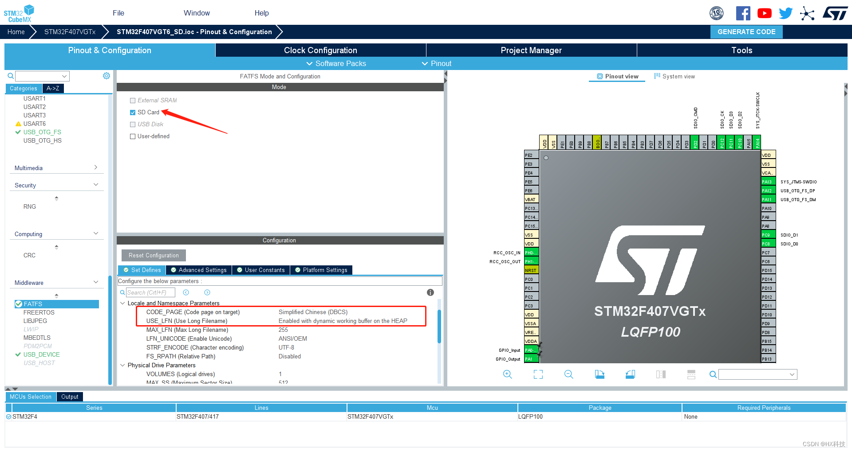Toggle the split horizontal view icon
This screenshot has width=852, height=451.
[661, 374]
